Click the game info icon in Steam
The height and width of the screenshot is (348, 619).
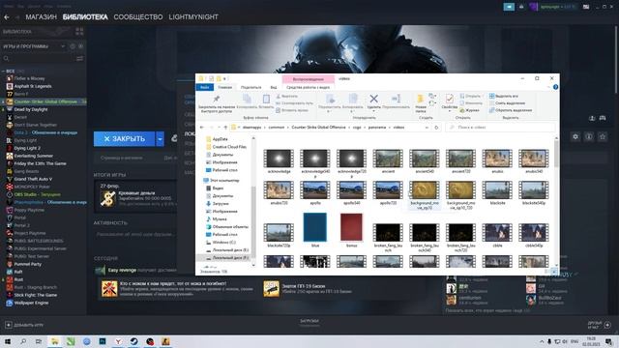pyautogui.click(x=589, y=137)
